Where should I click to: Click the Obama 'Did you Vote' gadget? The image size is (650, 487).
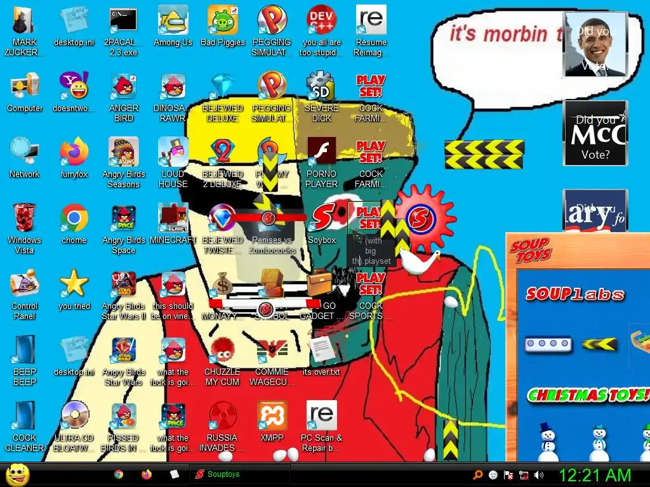[595, 44]
